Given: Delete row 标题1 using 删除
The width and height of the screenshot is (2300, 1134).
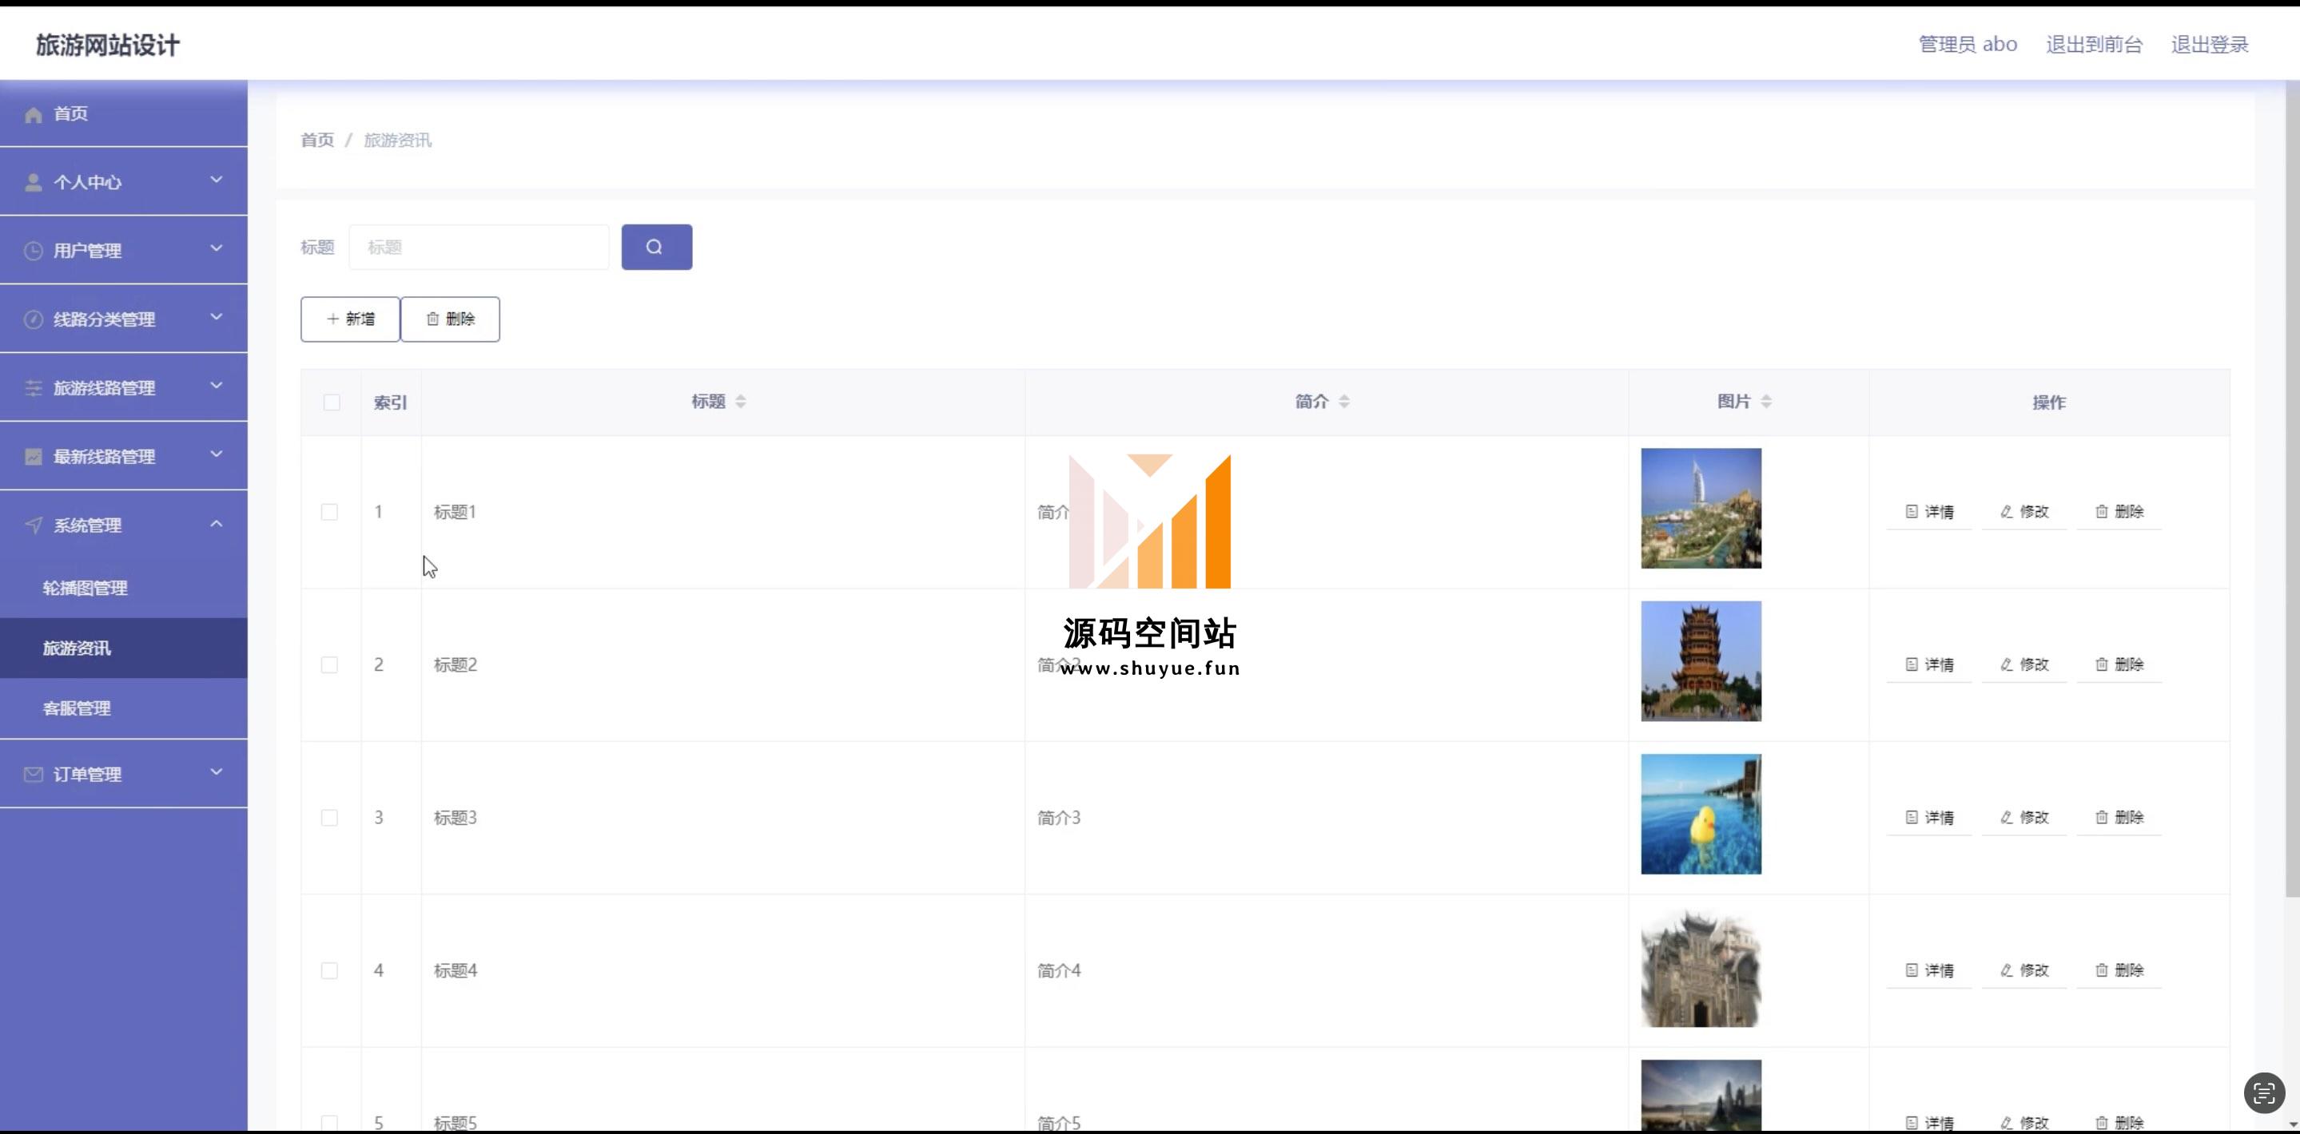Looking at the screenshot, I should click(2119, 512).
